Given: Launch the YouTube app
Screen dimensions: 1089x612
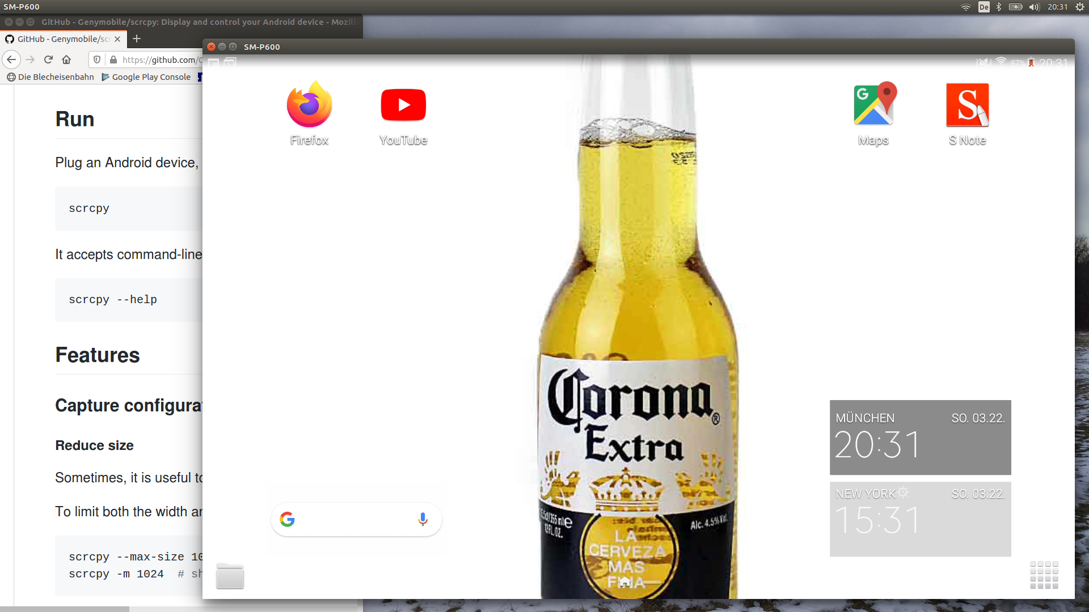Looking at the screenshot, I should pyautogui.click(x=403, y=105).
